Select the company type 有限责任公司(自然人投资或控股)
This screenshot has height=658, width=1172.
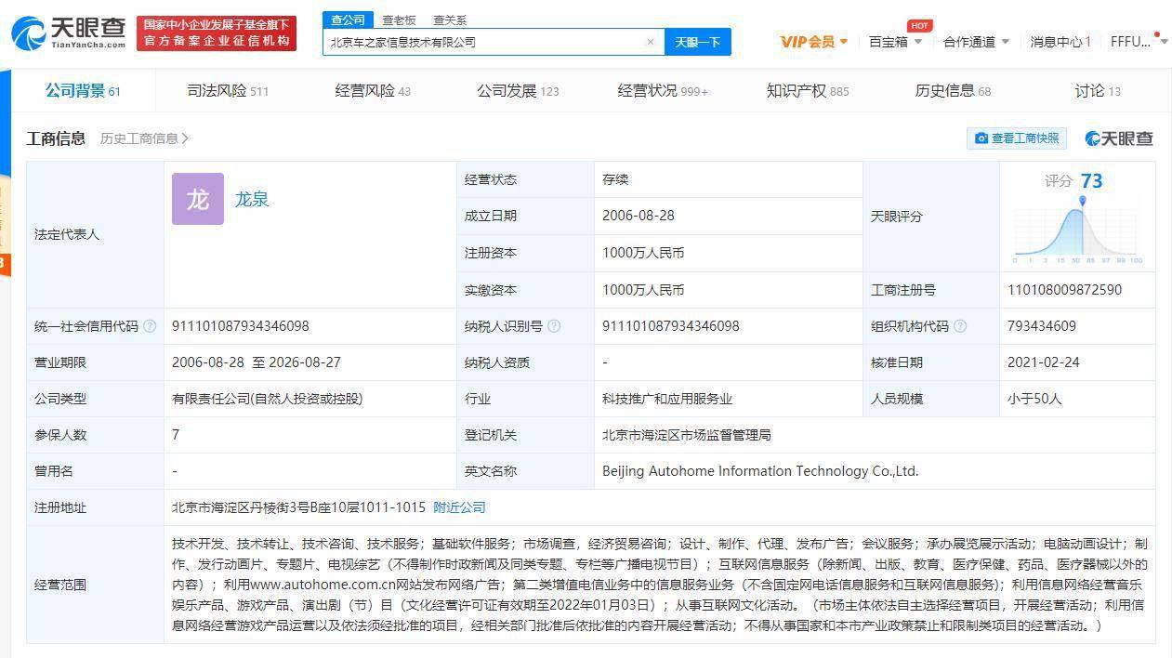click(x=268, y=399)
